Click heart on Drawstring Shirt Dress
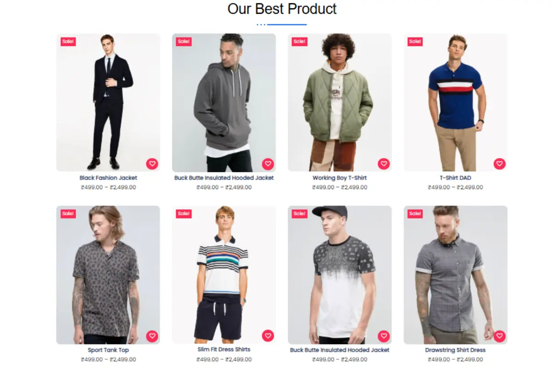Image resolution: width=552 pixels, height=368 pixels. 500,336
